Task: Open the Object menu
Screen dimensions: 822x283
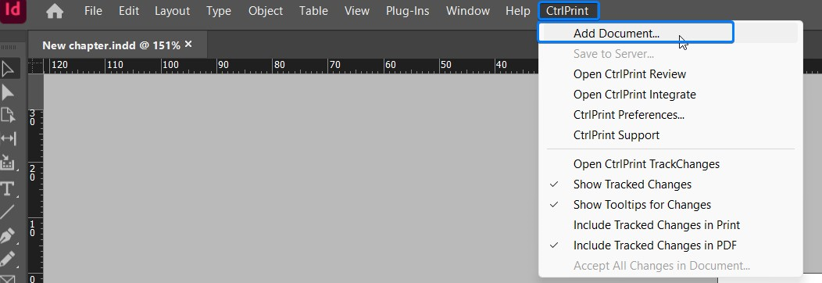Action: click(x=266, y=10)
